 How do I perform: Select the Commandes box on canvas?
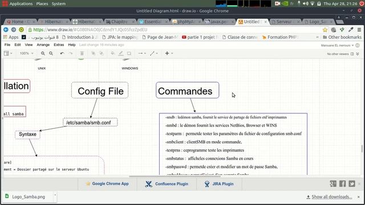(188, 90)
